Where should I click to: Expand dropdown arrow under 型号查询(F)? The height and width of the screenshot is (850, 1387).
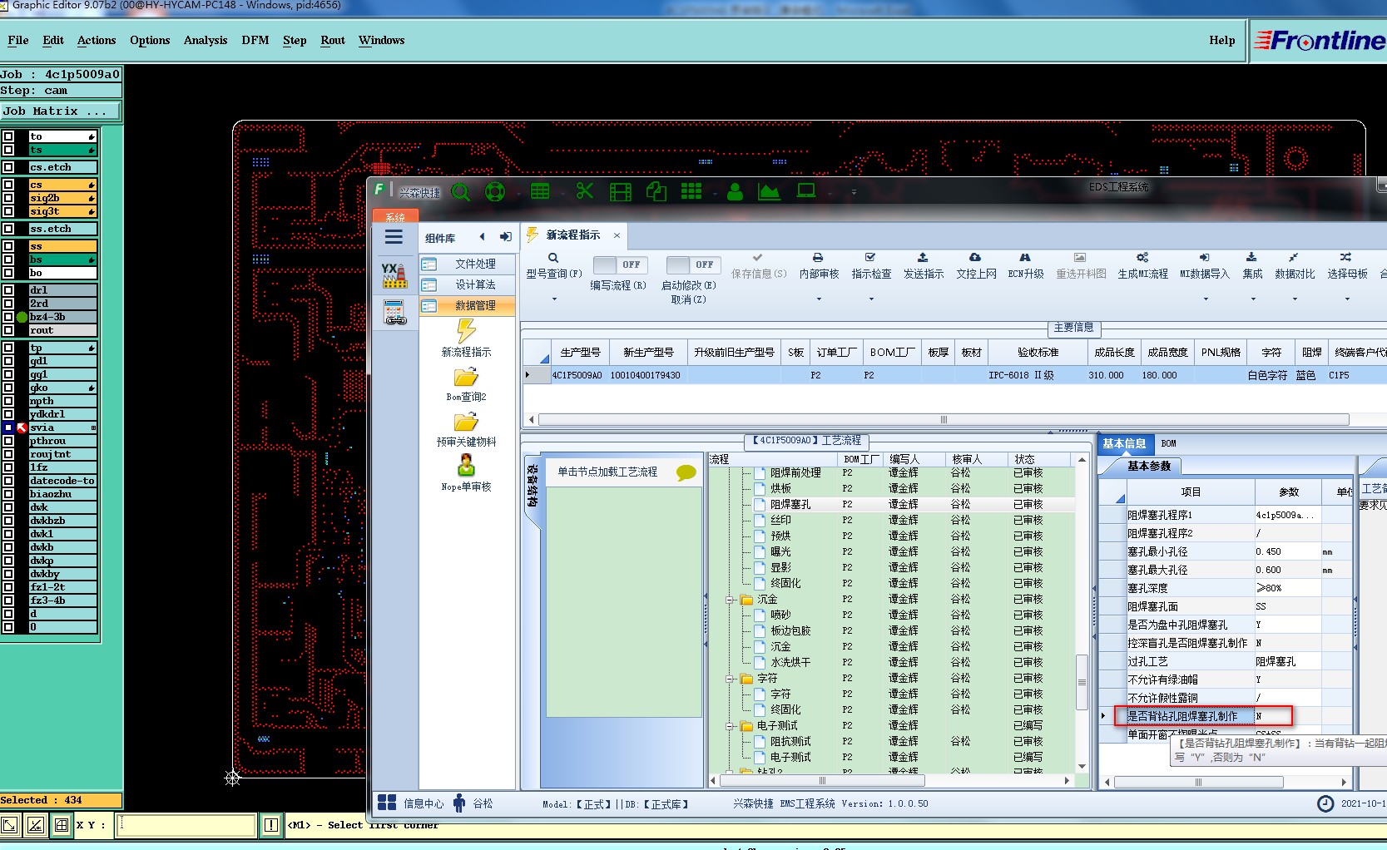coord(554,299)
